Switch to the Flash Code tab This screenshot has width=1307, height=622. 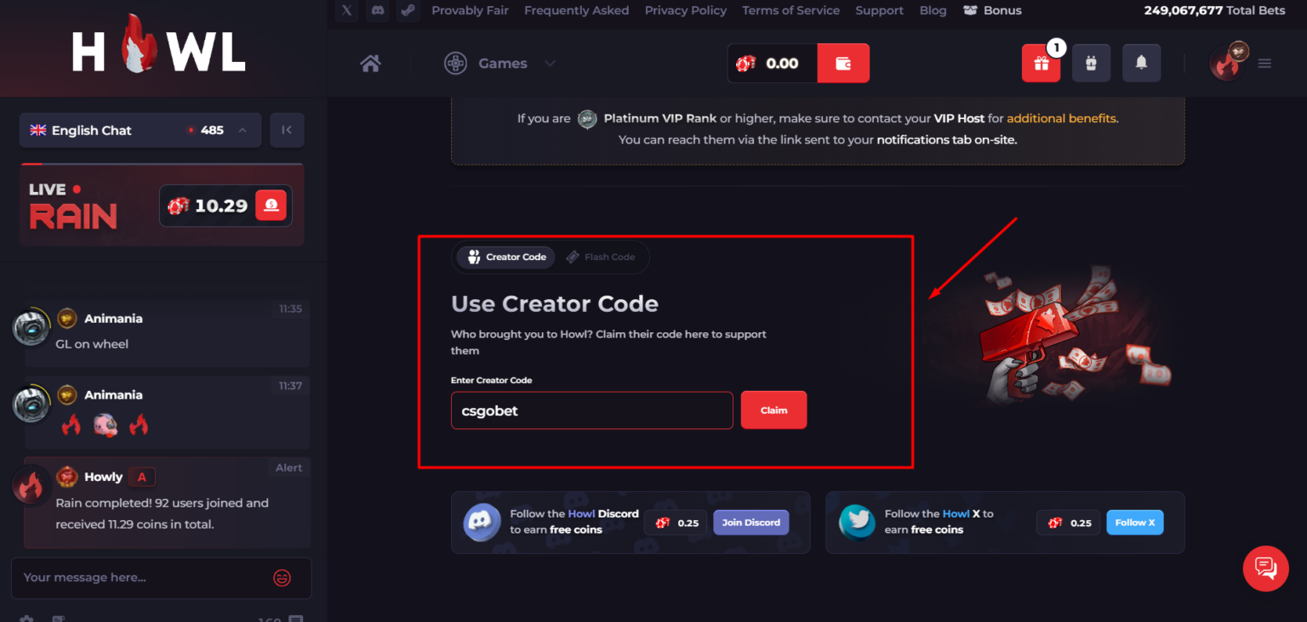coord(601,257)
